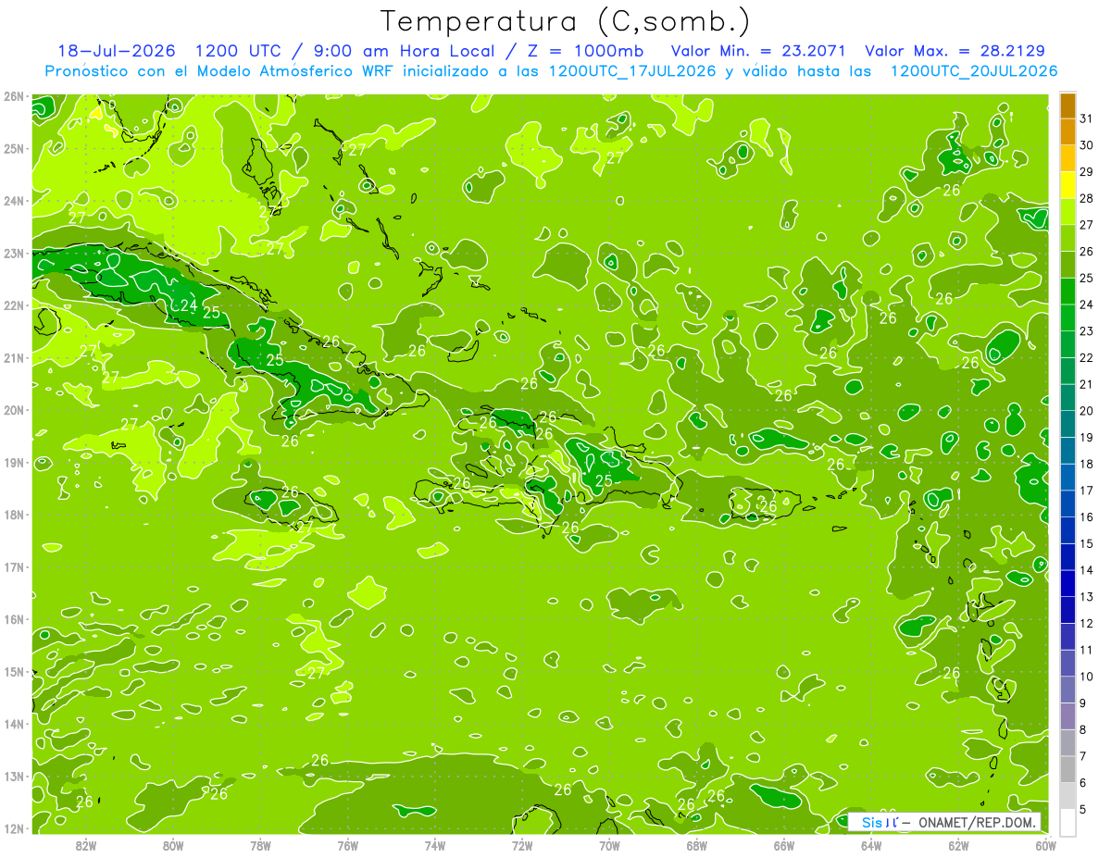Click the '78W' longitude label
This screenshot has width=1111, height=858.
coord(260,844)
